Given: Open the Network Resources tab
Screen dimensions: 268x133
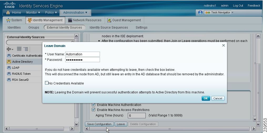Looking at the screenshot, I should point(85,20).
